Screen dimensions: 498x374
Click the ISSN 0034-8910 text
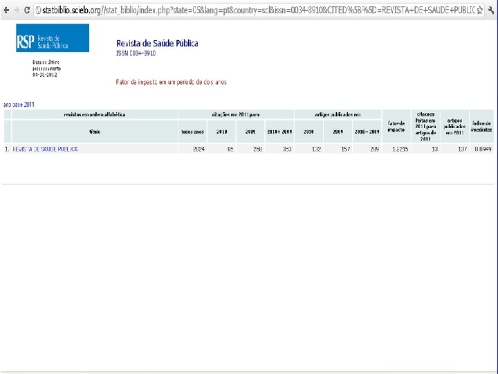click(x=136, y=53)
